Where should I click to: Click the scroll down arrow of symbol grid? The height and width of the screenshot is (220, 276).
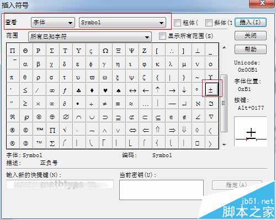tap(224, 144)
